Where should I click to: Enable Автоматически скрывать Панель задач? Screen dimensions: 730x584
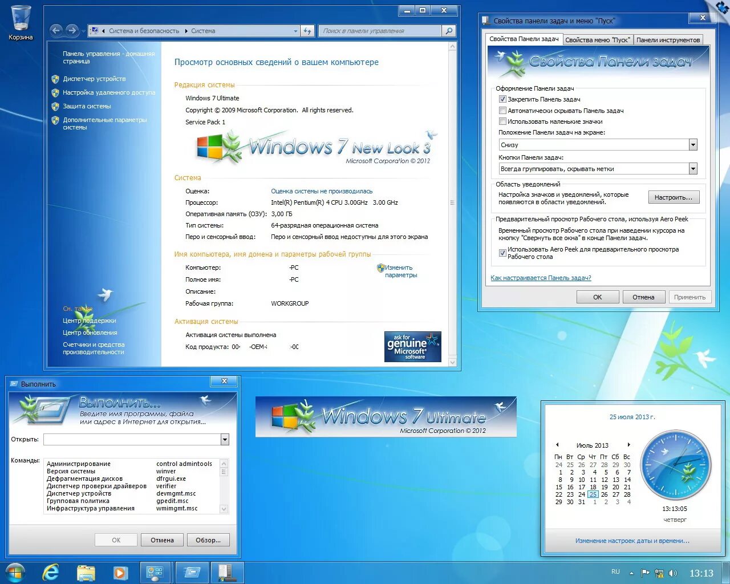502,111
